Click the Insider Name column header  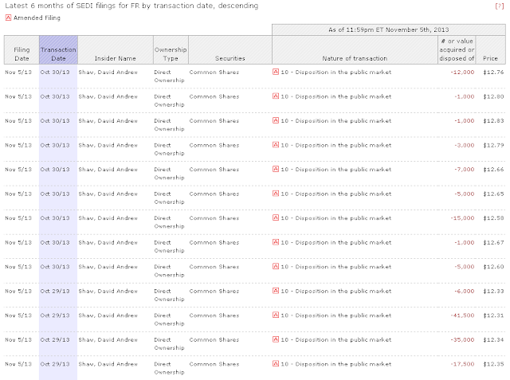[116, 57]
